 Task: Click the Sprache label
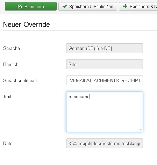point(12,48)
